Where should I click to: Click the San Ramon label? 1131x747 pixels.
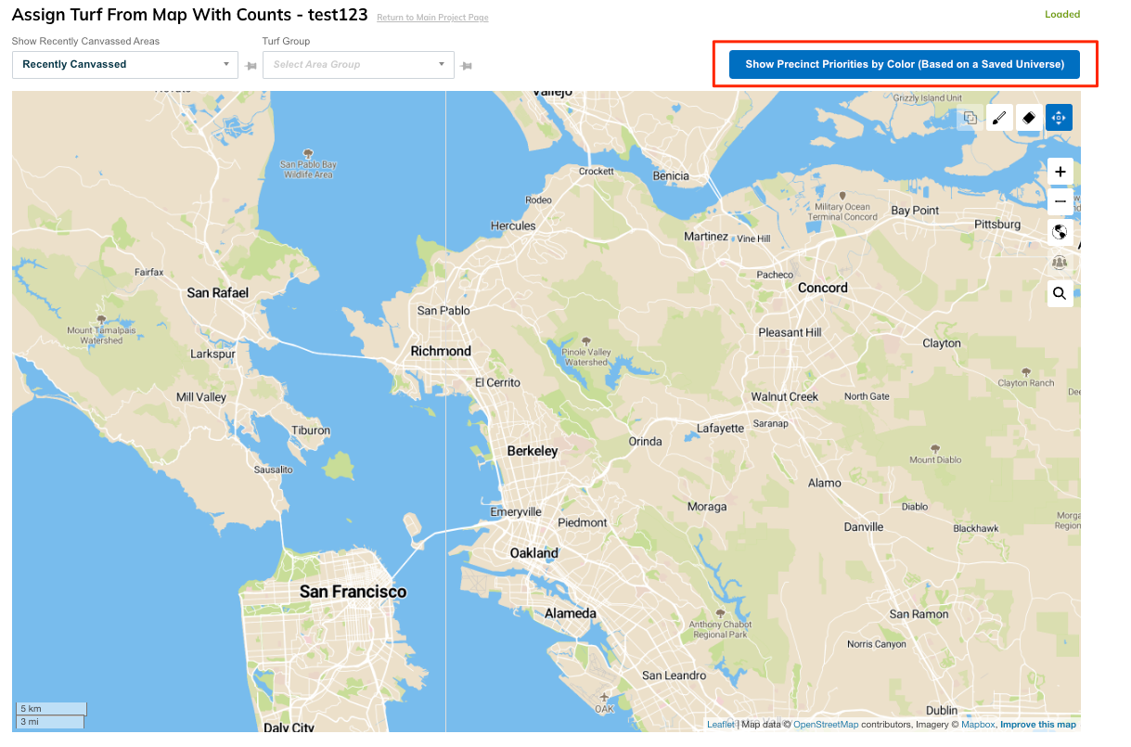click(x=919, y=614)
